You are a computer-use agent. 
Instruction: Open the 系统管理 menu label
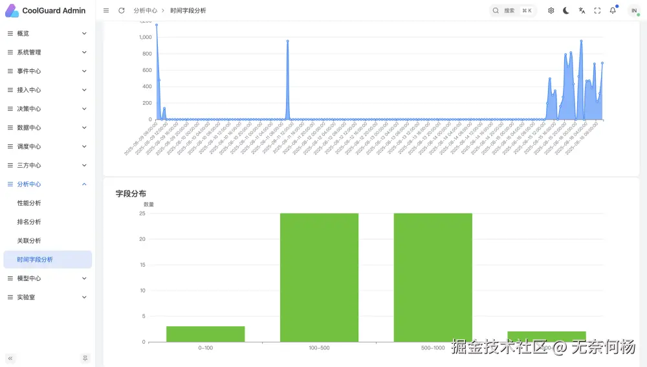pyautogui.click(x=29, y=52)
